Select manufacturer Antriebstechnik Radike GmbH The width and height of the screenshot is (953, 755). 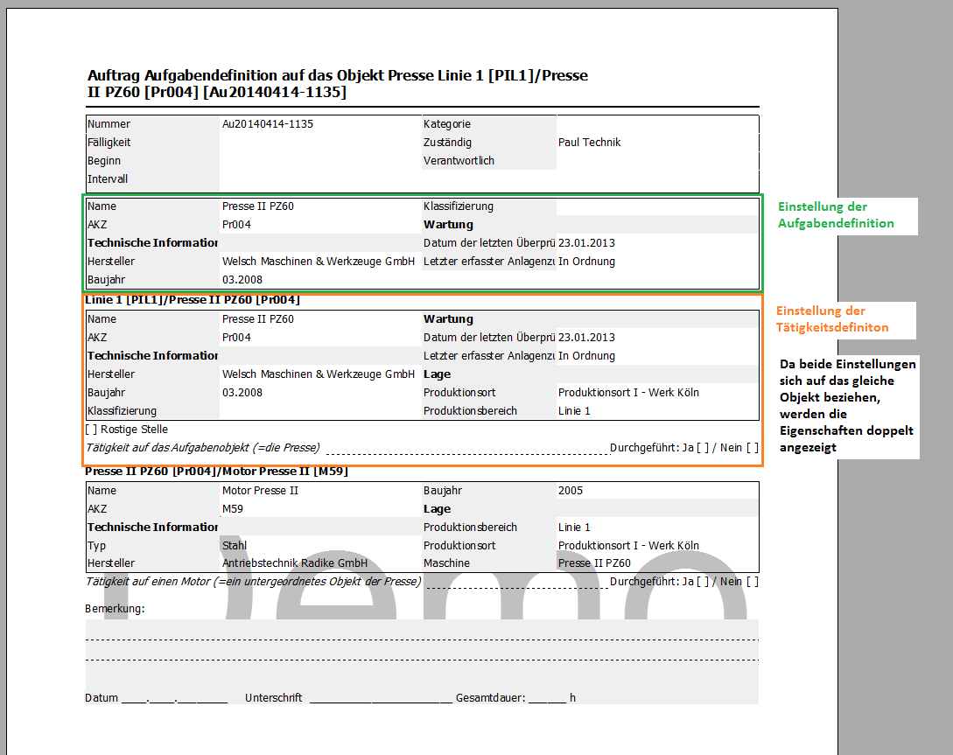pos(295,563)
